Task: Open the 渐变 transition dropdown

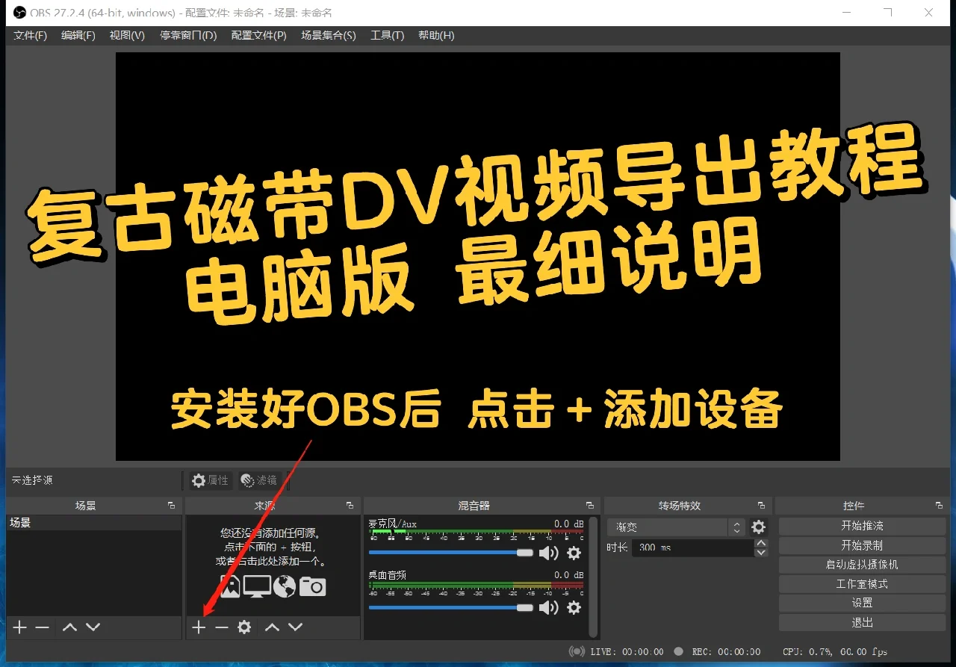Action: 676,527
